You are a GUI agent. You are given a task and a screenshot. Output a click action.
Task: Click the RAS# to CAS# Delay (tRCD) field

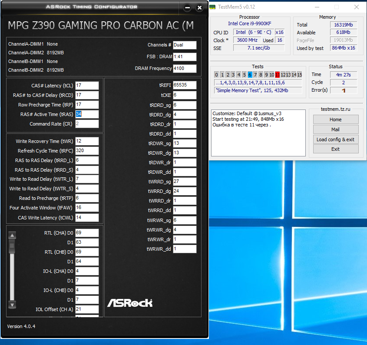click(x=87, y=95)
